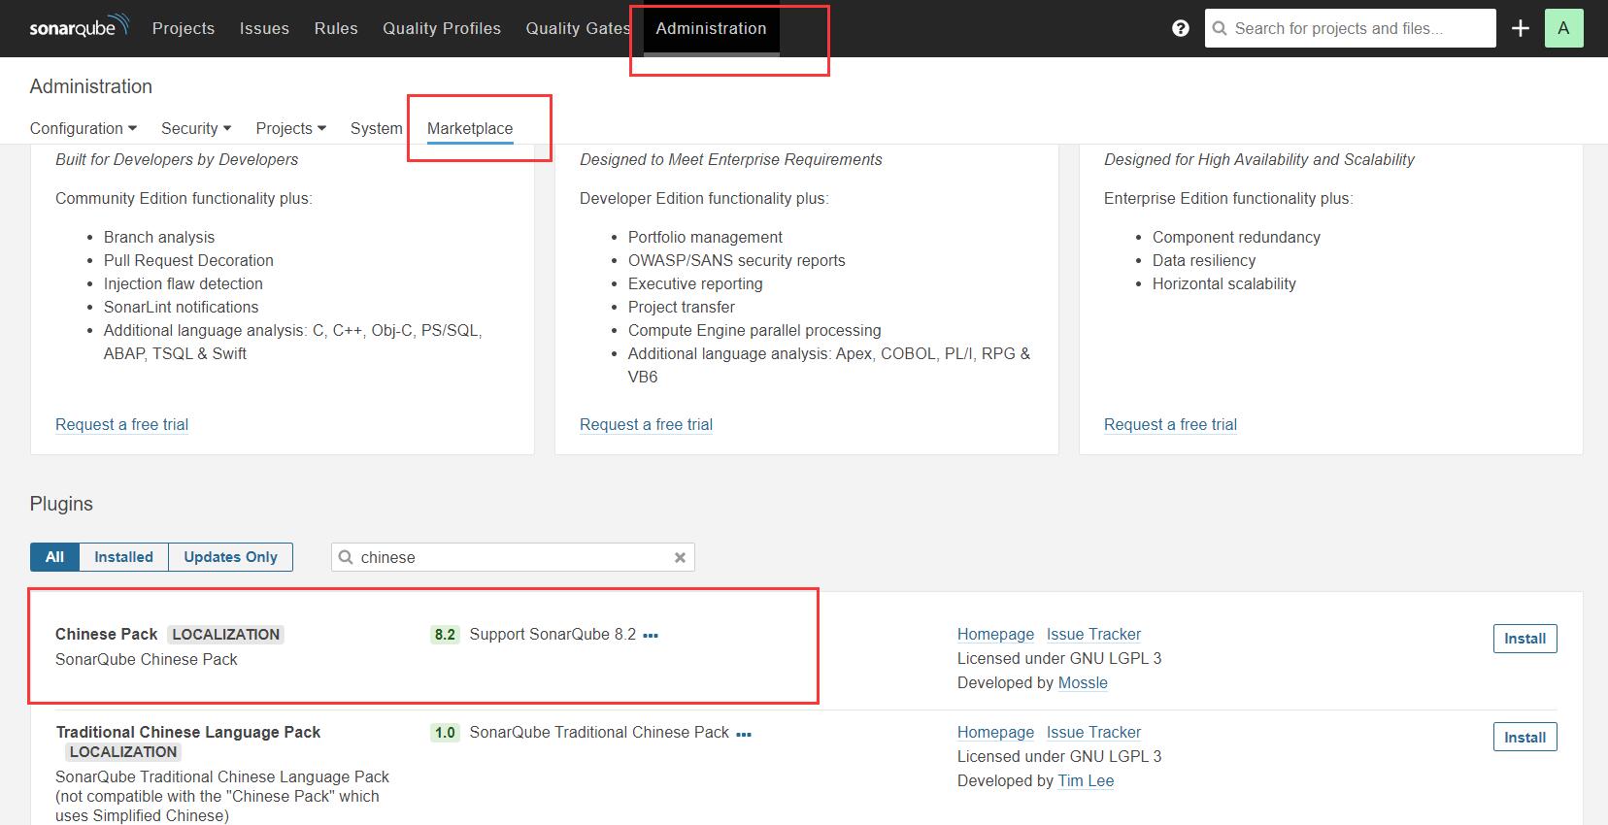
Task: Click the 'Support SonarQube 8.2' text
Action: 553,634
